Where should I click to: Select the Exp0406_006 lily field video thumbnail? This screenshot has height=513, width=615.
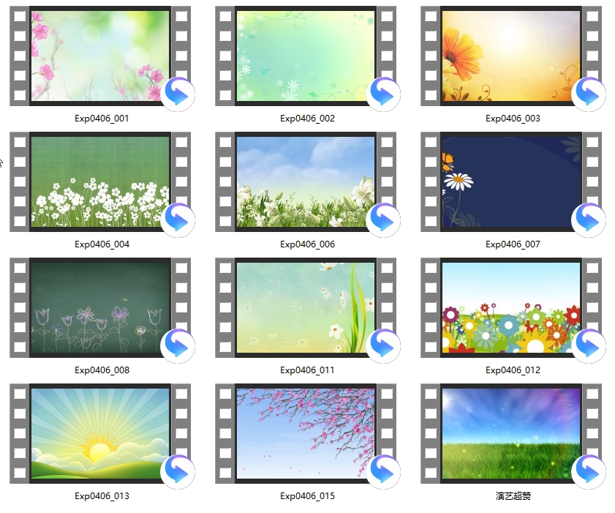(306, 181)
